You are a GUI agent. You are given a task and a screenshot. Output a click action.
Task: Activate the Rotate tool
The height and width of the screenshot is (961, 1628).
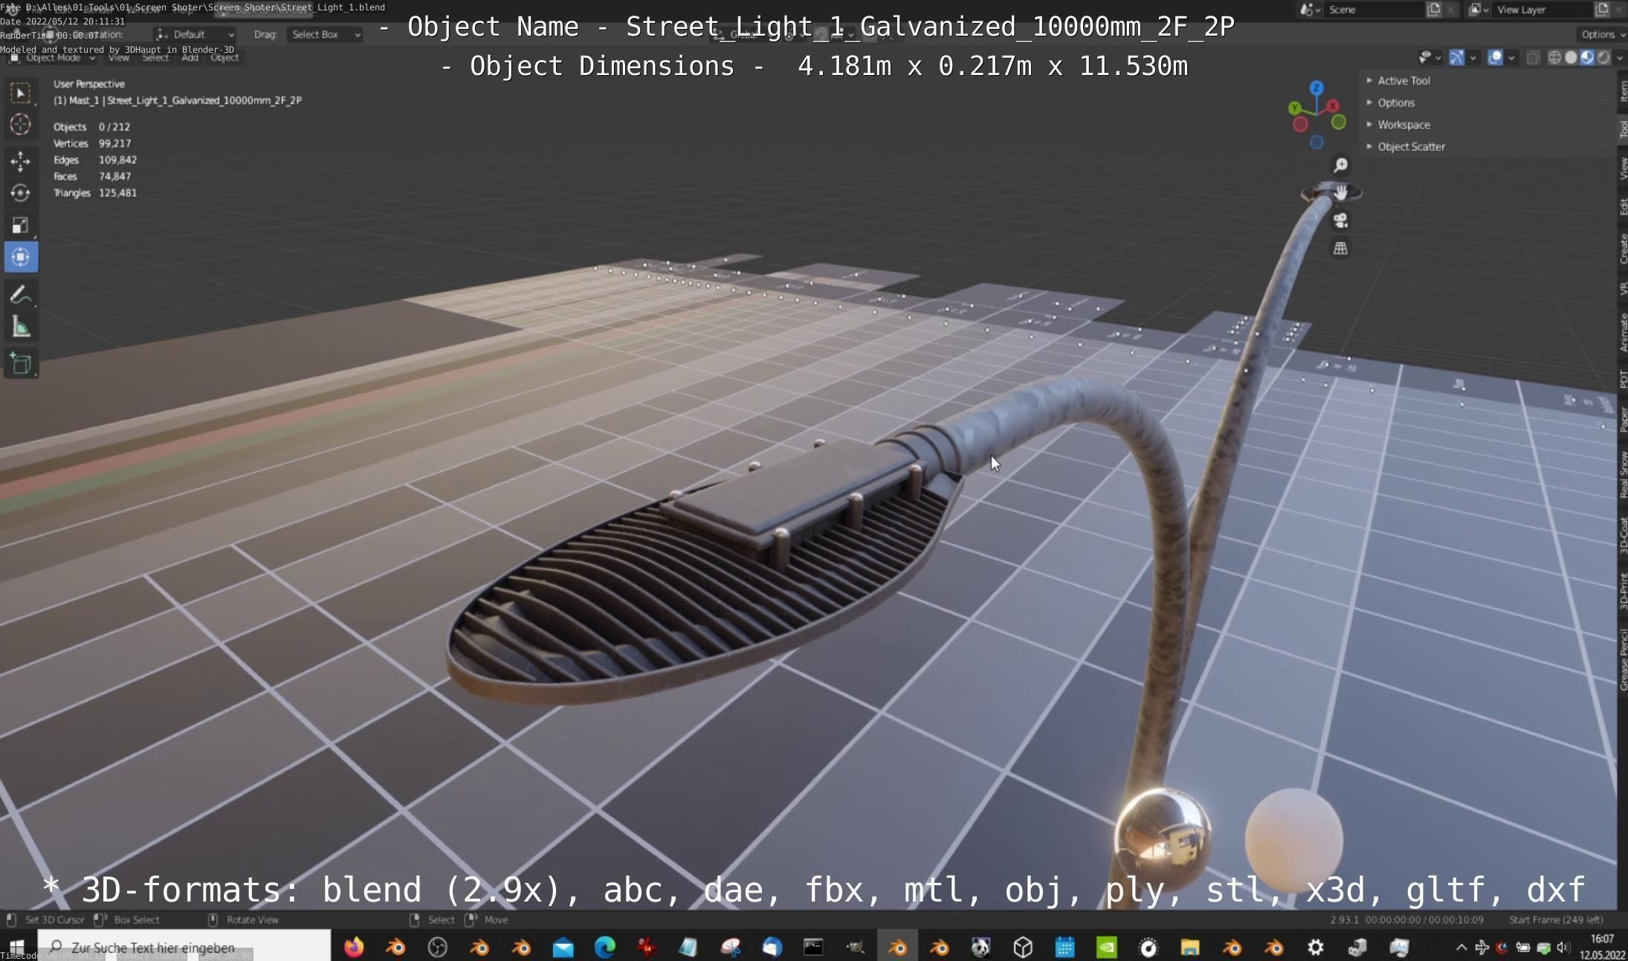click(20, 193)
